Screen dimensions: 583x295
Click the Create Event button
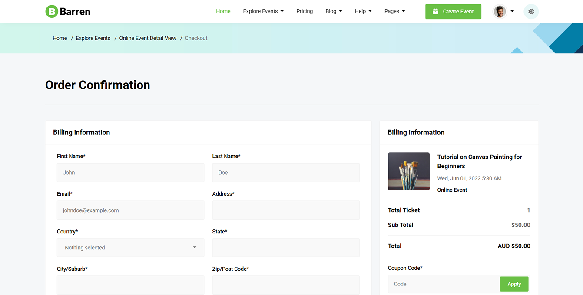pos(453,12)
